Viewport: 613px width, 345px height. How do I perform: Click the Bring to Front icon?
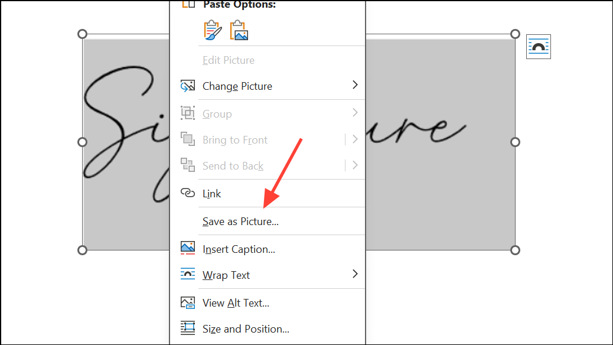tap(187, 139)
